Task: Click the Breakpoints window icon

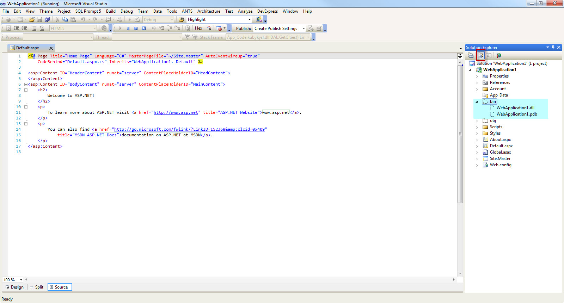Action: pos(219,28)
